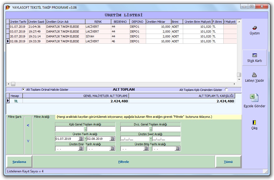Click the BEDENNO column header
Screen dimensions: 274x180
click(x=120, y=22)
